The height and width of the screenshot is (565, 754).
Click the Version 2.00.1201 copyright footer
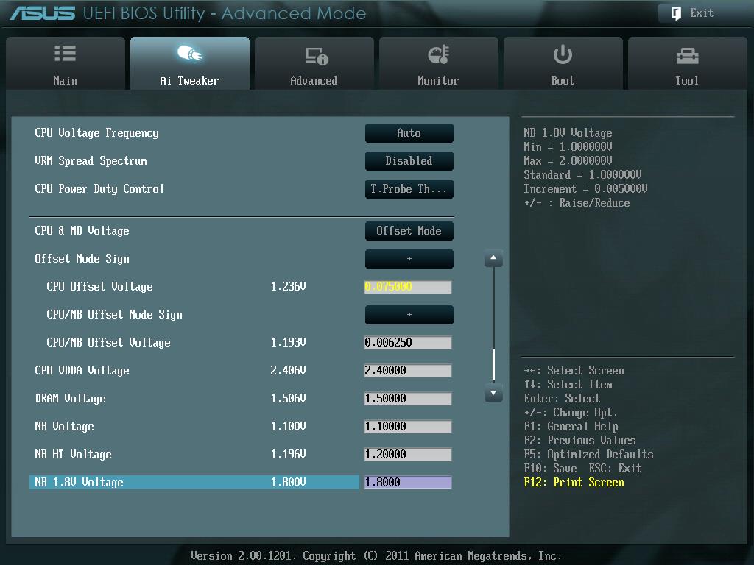tap(376, 556)
